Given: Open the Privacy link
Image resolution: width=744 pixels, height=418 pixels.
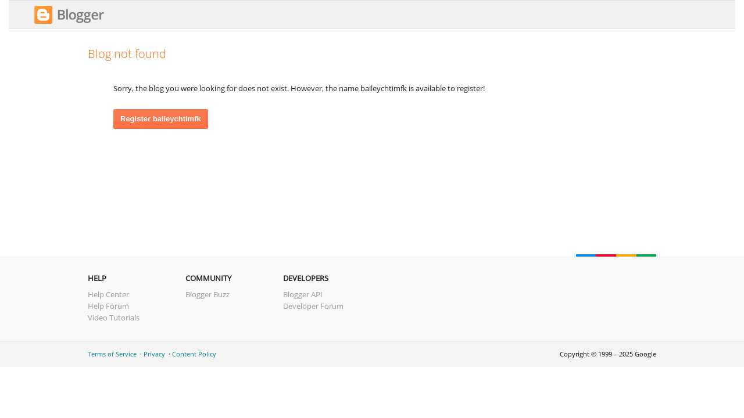Looking at the screenshot, I should click(154, 354).
